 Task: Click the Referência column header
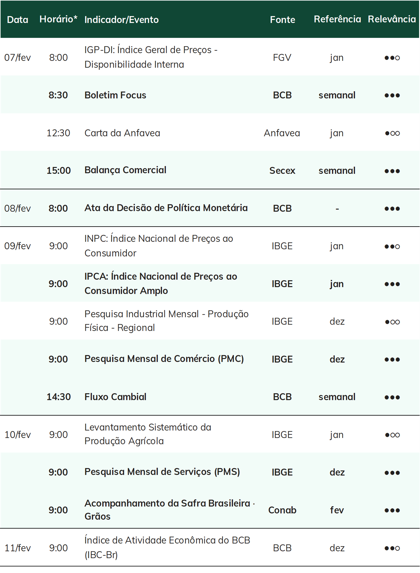[x=337, y=19]
